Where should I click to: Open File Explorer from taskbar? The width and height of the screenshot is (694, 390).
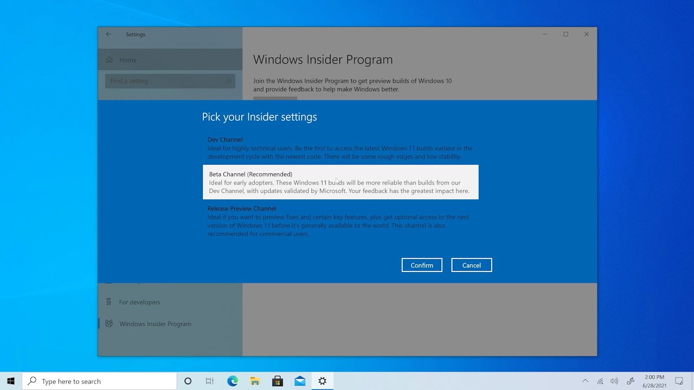pyautogui.click(x=255, y=381)
